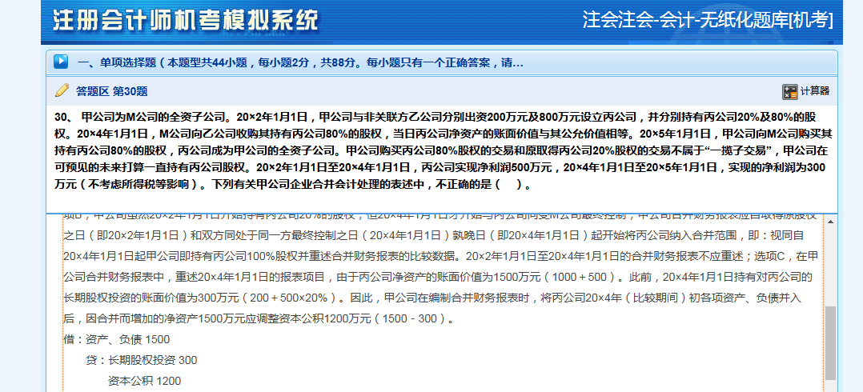Click the 贷：长期股权投资 300 entry line

click(141, 360)
